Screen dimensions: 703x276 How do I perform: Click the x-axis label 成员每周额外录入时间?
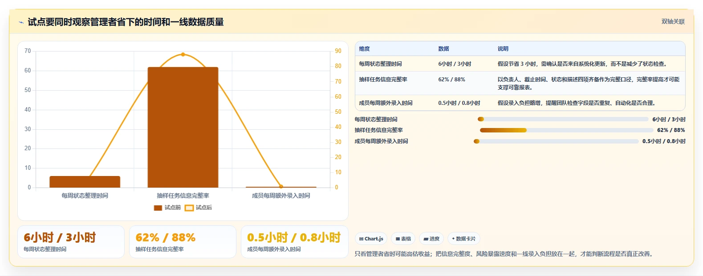pyautogui.click(x=281, y=196)
